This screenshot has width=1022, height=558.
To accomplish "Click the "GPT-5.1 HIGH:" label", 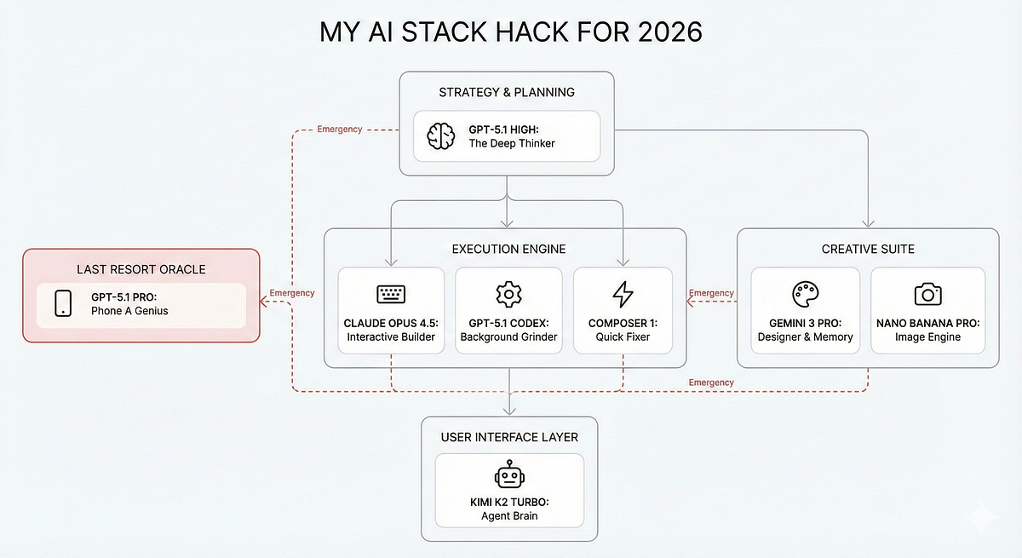I will [x=506, y=129].
